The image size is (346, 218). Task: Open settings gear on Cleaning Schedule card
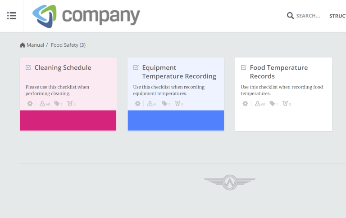pos(30,103)
